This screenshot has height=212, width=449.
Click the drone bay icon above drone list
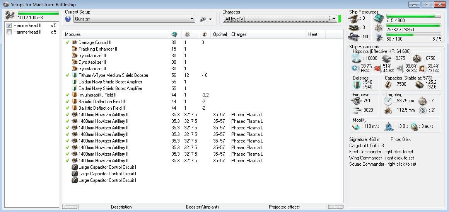tap(10, 15)
